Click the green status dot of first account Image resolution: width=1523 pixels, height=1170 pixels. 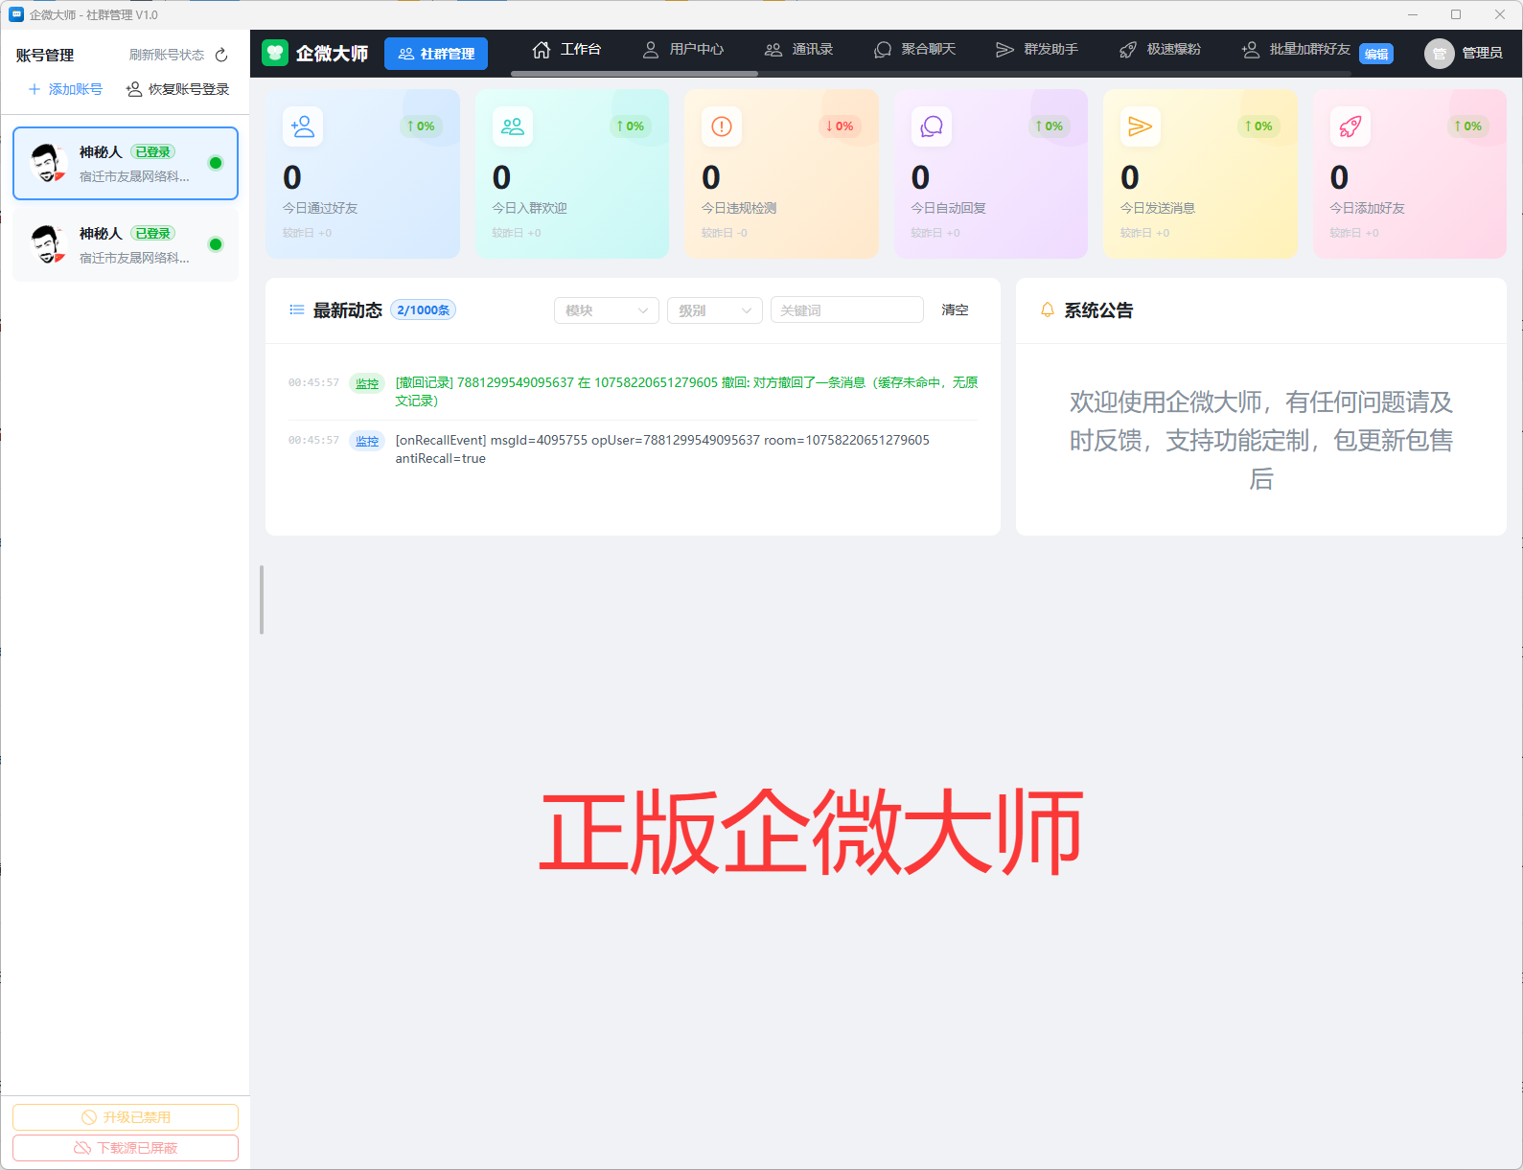pos(216,163)
